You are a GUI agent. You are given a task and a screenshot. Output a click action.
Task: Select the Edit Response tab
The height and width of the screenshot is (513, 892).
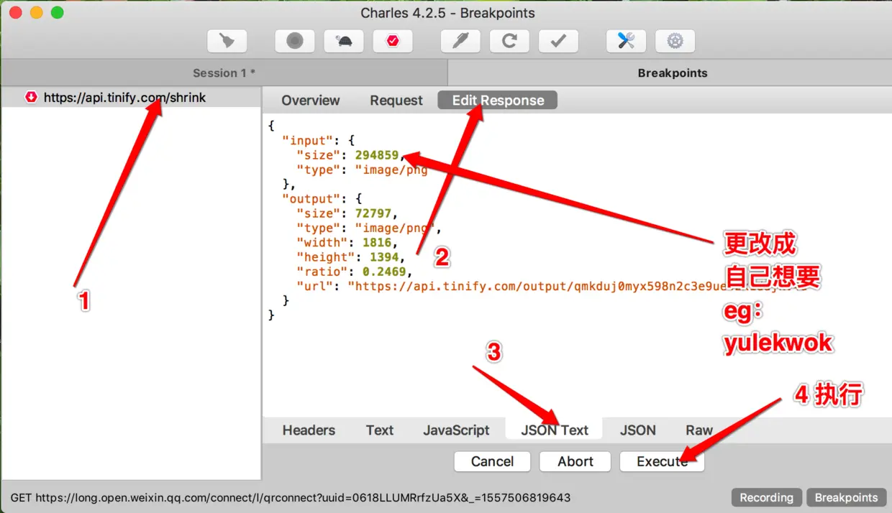[x=498, y=101]
